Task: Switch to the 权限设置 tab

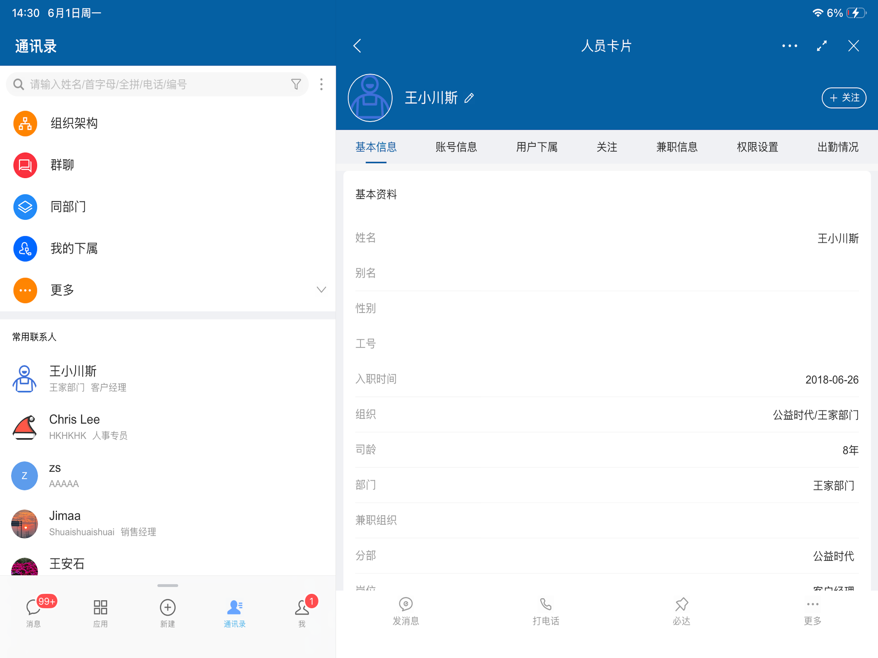Action: pyautogui.click(x=757, y=147)
